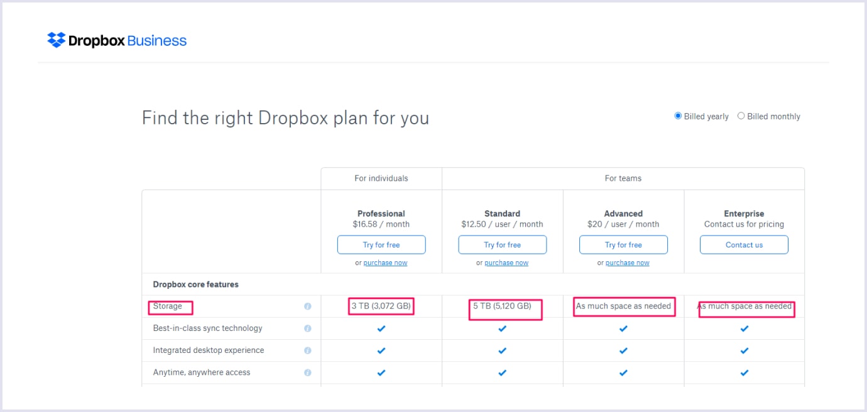This screenshot has width=867, height=412.
Task: Select the Enterprise checkmark for anytime access
Action: tap(744, 372)
